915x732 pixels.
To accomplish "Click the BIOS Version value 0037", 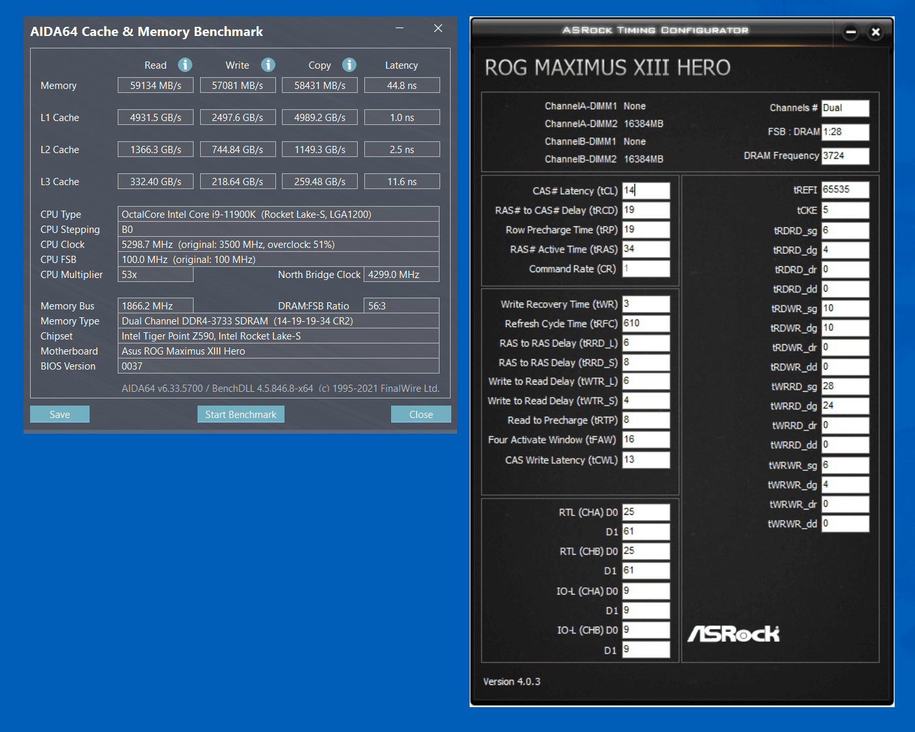I will point(278,366).
